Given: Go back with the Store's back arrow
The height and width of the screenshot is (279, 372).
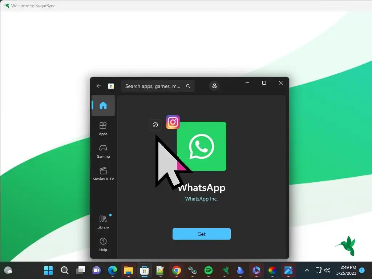Looking at the screenshot, I should point(99,86).
